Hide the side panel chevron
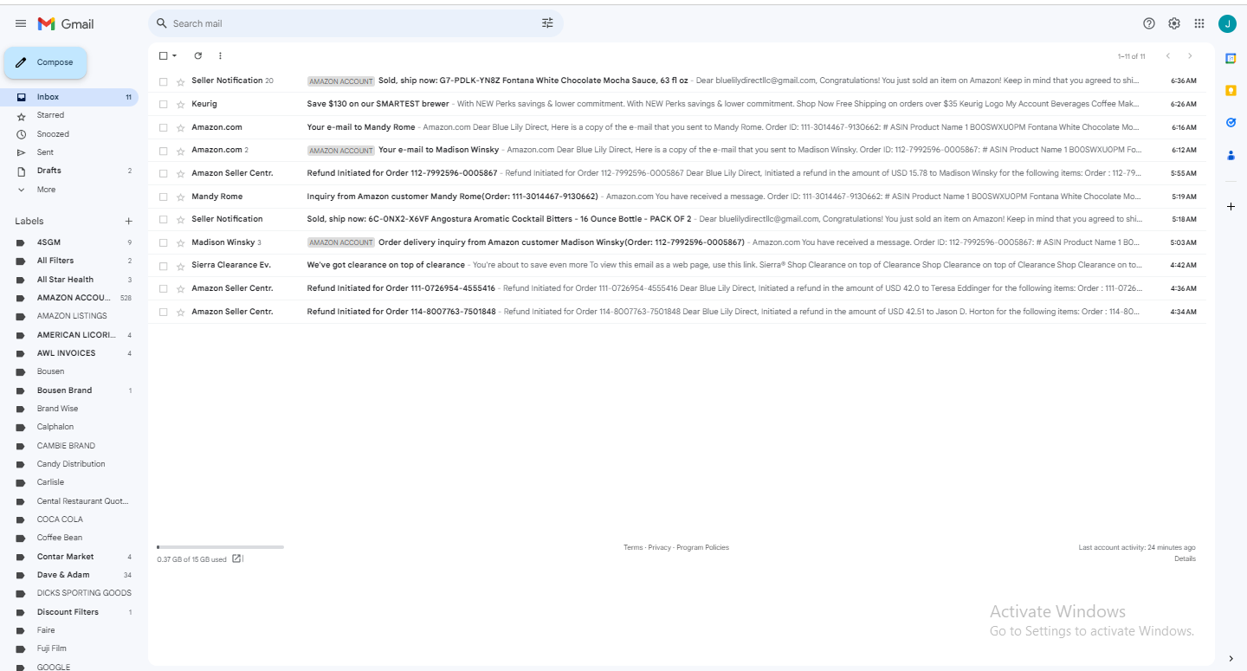This screenshot has height=671, width=1247. [1231, 659]
